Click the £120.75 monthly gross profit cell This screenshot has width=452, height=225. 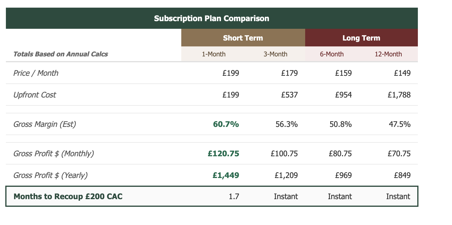point(223,153)
